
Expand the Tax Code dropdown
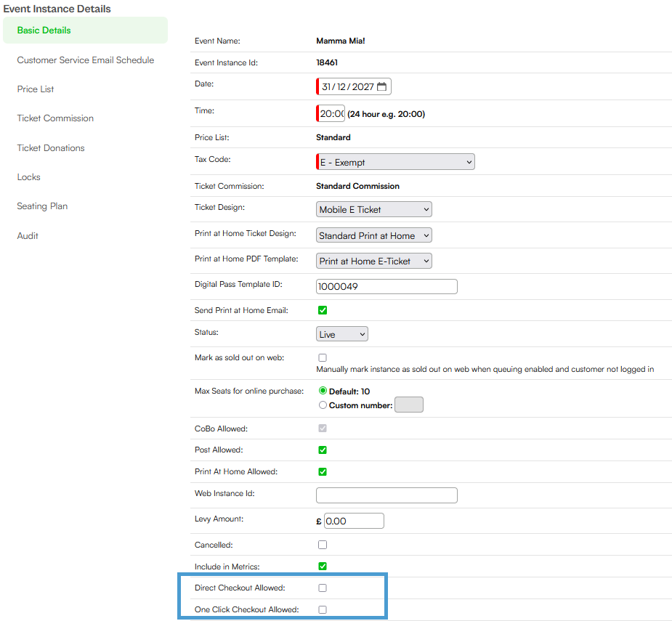click(x=395, y=162)
